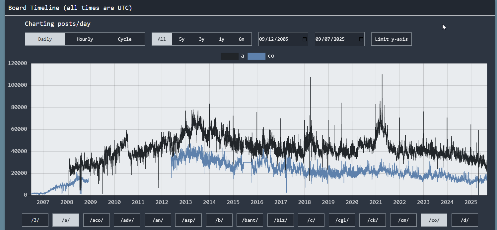Toggle the black 'a' legend swatch
Image resolution: width=497 pixels, height=230 pixels.
coord(229,56)
